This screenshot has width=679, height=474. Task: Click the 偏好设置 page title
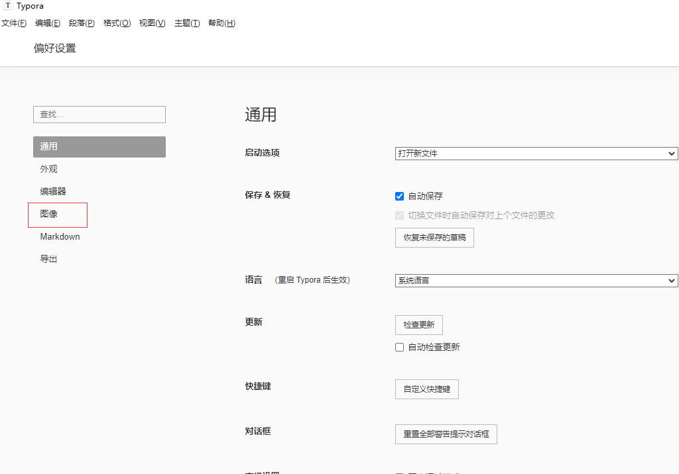click(x=55, y=48)
